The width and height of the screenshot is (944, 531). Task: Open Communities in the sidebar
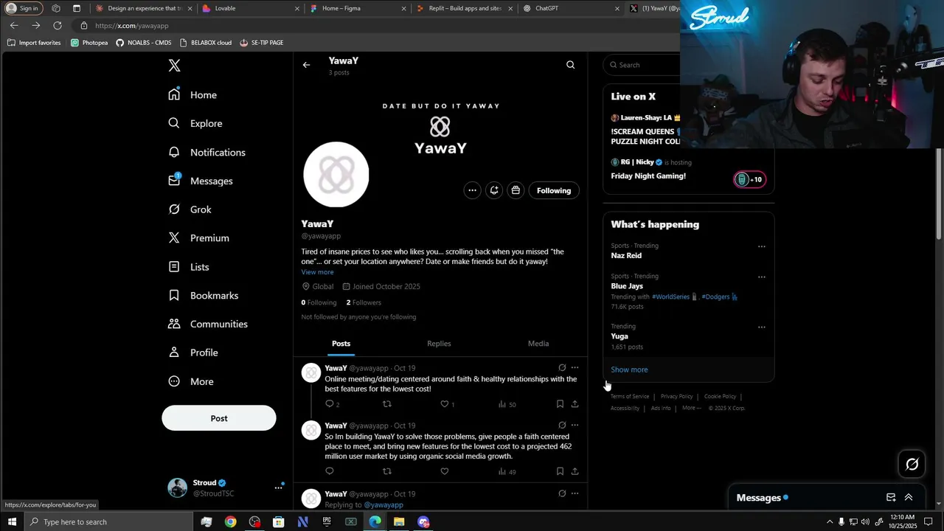pyautogui.click(x=207, y=324)
